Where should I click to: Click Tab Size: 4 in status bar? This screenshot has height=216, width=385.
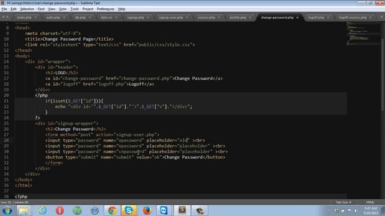tap(343, 202)
